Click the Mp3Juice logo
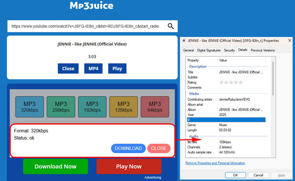The height and width of the screenshot is (181, 295). pos(92,5)
